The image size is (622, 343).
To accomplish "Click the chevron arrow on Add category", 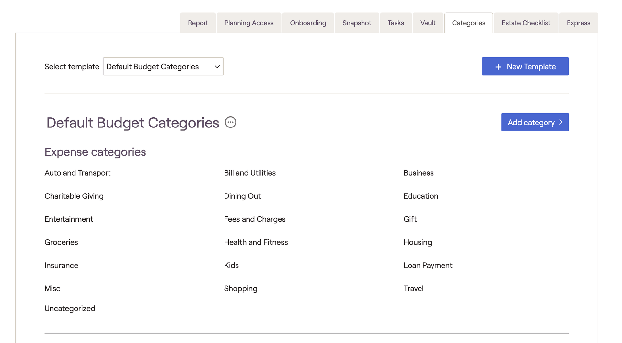I will click(x=561, y=122).
